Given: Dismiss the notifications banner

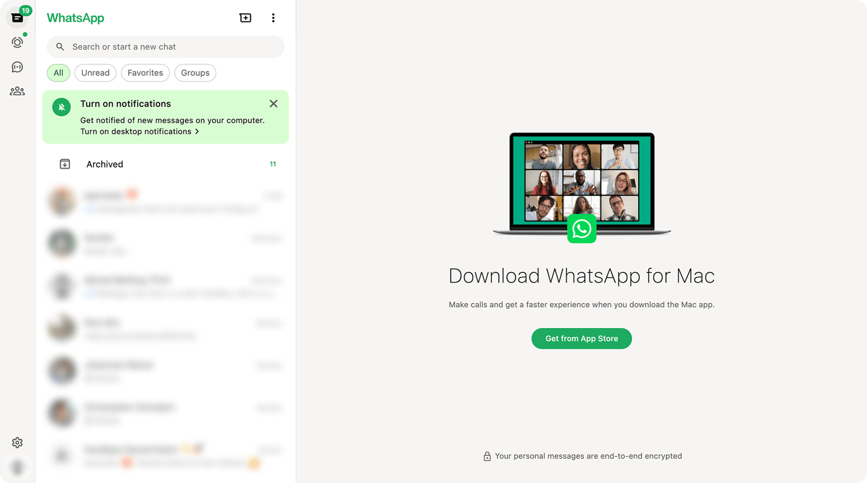Looking at the screenshot, I should pos(273,104).
